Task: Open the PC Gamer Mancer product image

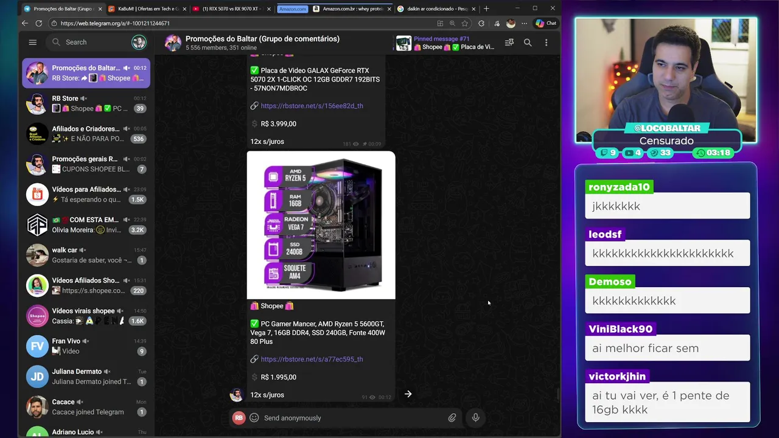Action: coord(321,225)
